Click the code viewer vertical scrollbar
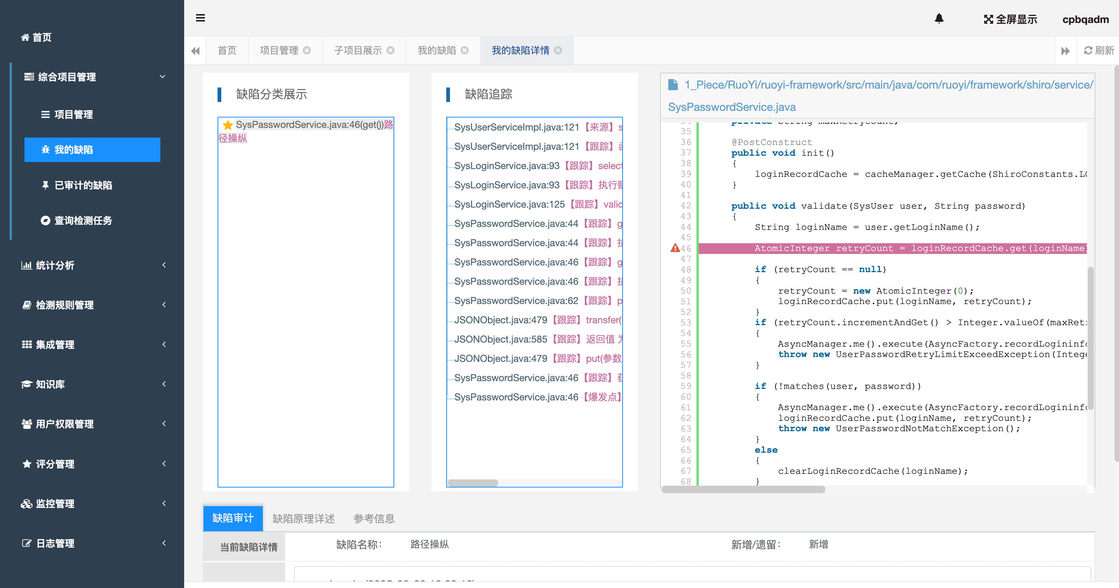Viewport: 1119px width, 588px height. [1090, 338]
